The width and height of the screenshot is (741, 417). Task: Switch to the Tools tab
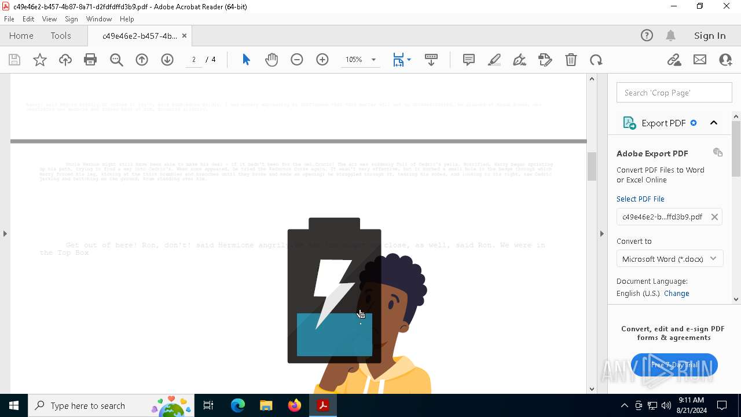(x=61, y=35)
